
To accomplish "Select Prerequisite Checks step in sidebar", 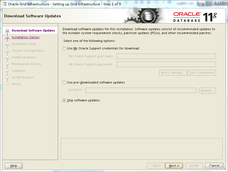I will coord(27,64).
